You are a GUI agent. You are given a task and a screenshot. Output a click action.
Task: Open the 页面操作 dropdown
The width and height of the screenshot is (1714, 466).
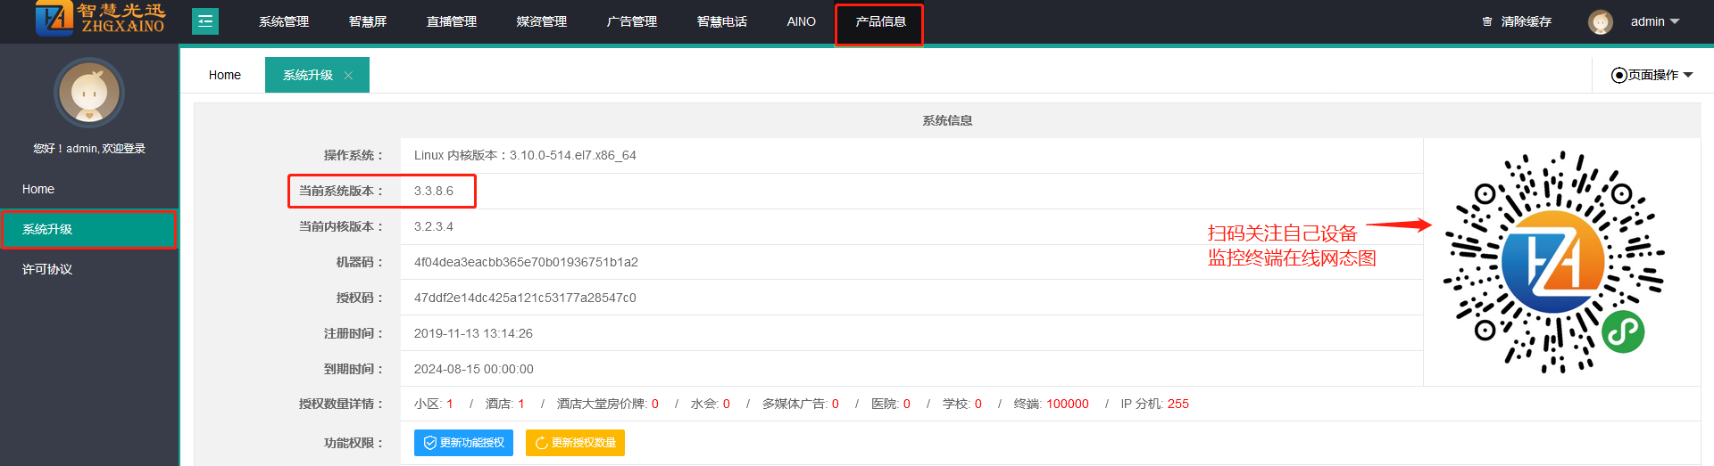click(x=1652, y=75)
